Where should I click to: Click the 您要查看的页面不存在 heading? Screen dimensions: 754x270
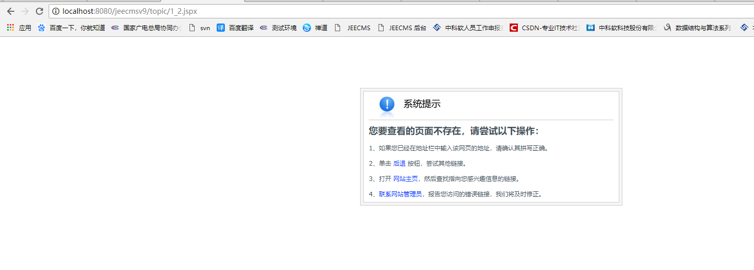pos(453,131)
